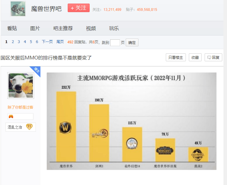The width and height of the screenshot is (227, 185).
Task: Go to page 6 of the thread
Action: point(37,42)
